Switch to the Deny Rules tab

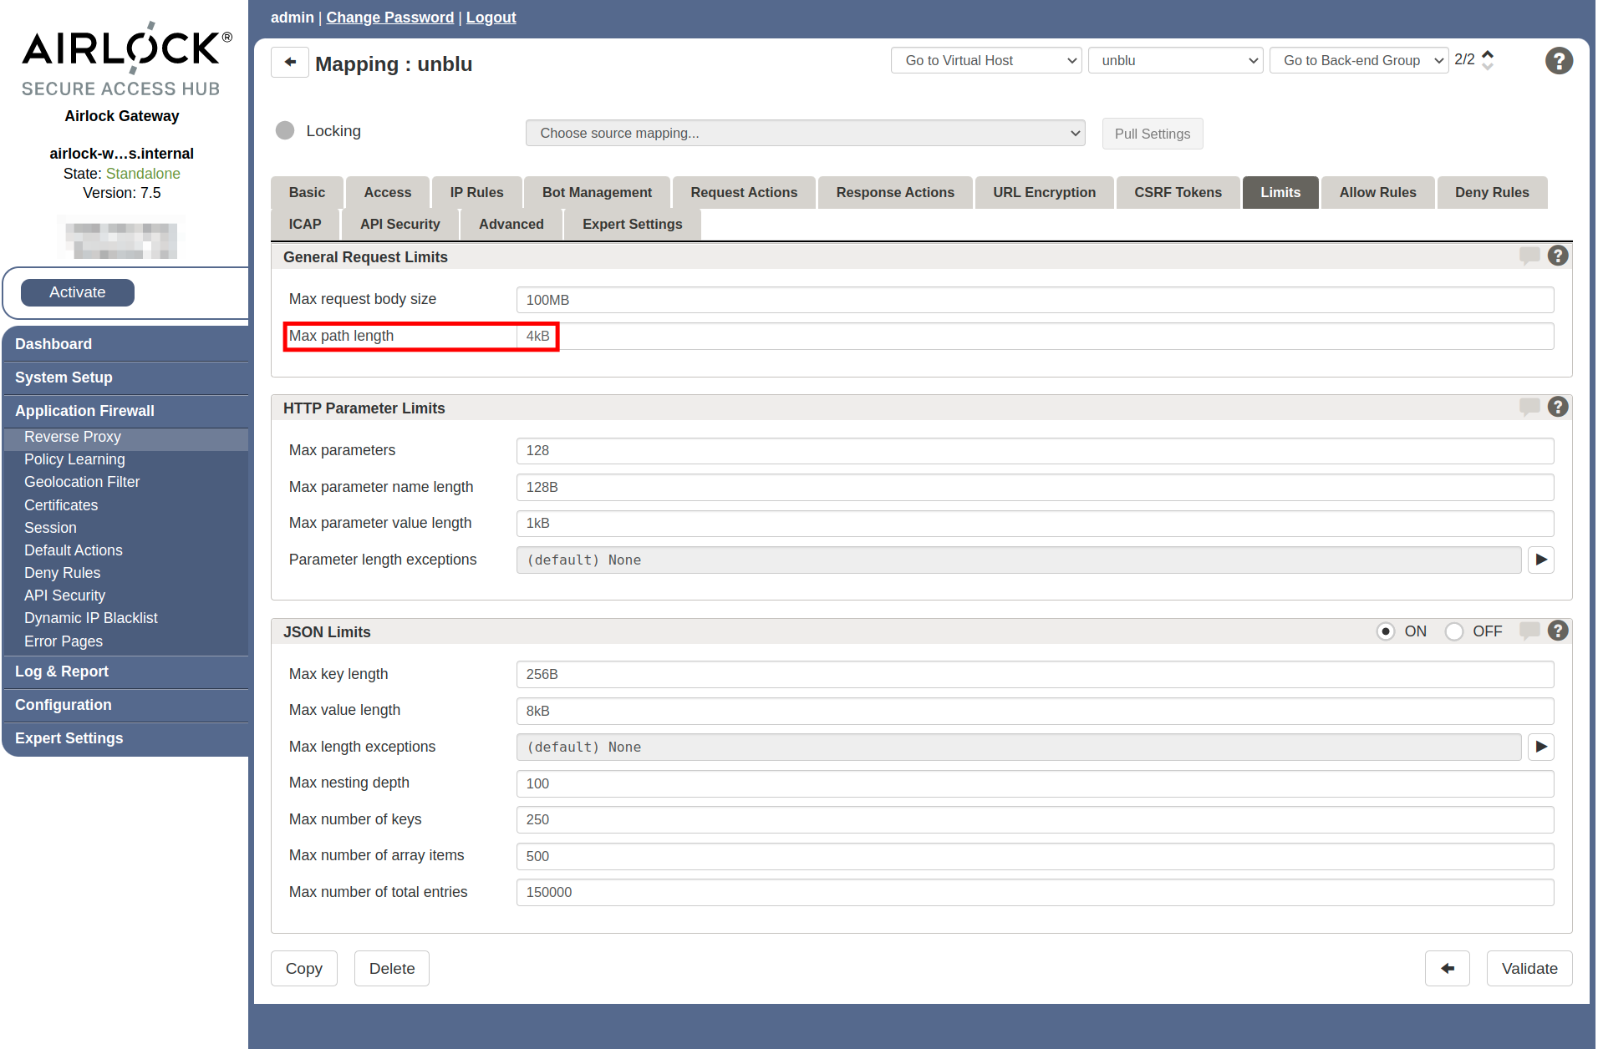pos(1491,193)
